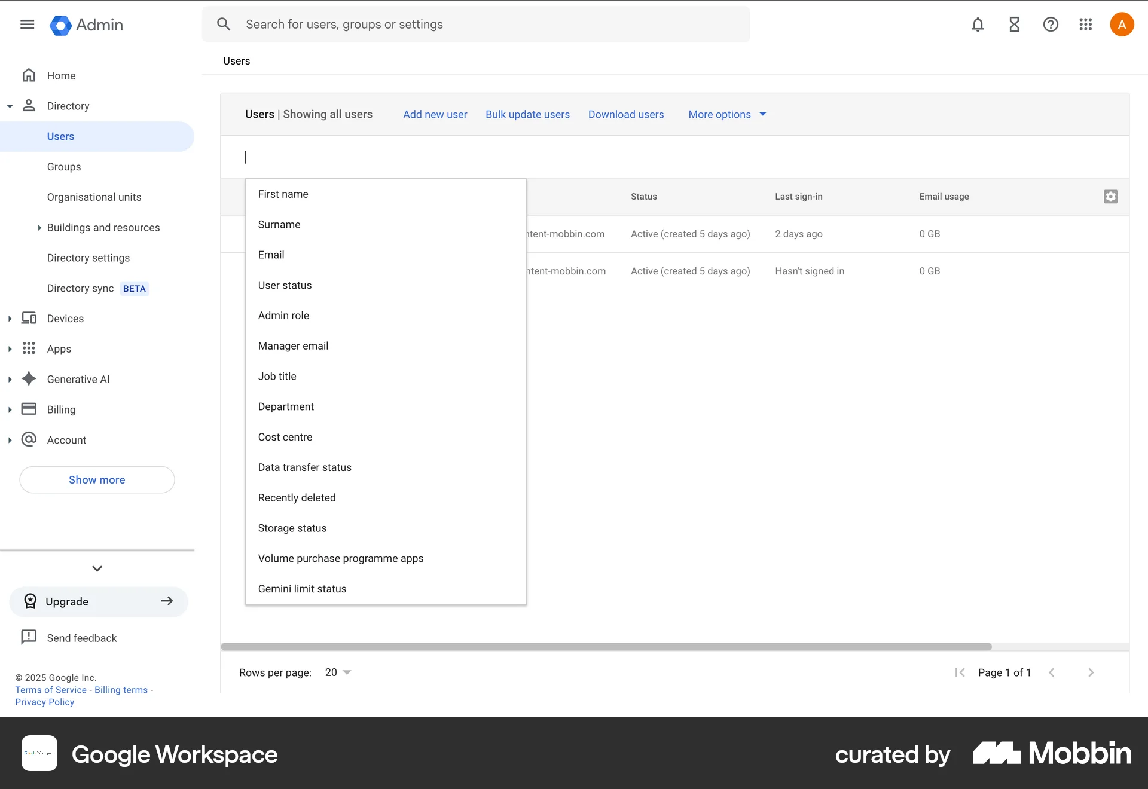Open the navigation hamburger menu
The width and height of the screenshot is (1148, 789).
click(27, 25)
